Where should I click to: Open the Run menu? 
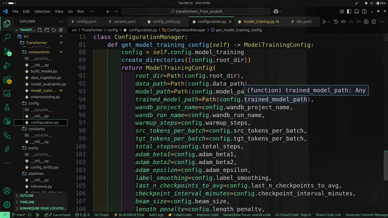pyautogui.click(x=81, y=11)
